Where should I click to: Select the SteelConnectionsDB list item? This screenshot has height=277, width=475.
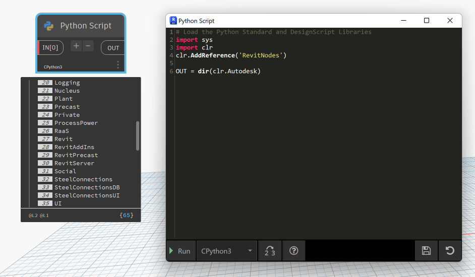[87, 187]
